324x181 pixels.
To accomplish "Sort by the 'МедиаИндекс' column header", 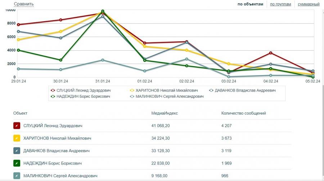I will (x=165, y=113).
